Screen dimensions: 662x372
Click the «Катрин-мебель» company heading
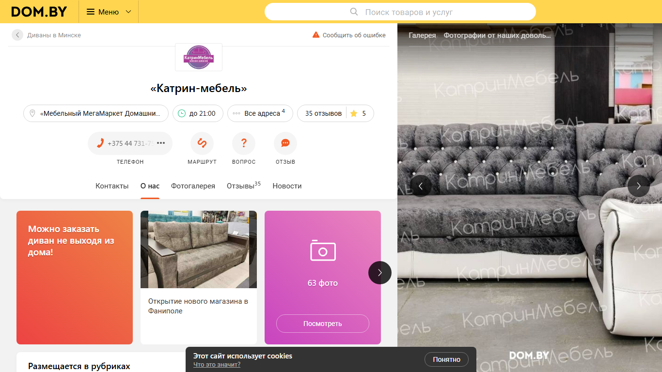[x=199, y=89]
